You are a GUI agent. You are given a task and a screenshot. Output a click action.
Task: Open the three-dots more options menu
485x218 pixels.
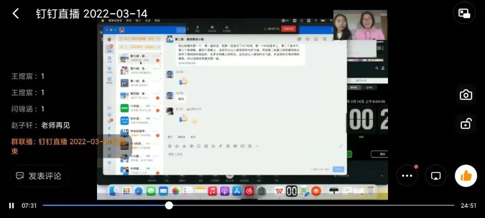pos(407,176)
